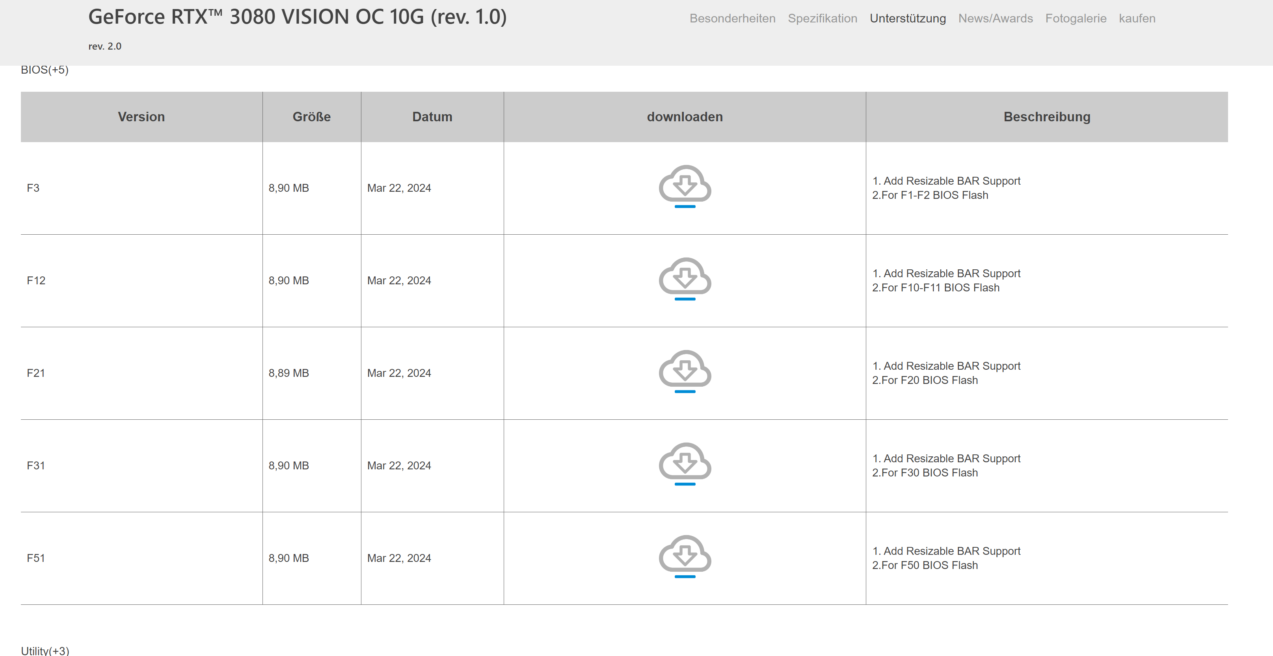This screenshot has width=1273, height=656.
Task: Expand the Utility(+3) section
Action: coord(45,650)
